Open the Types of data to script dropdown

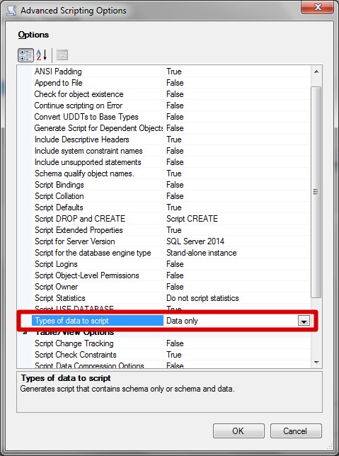coord(304,321)
